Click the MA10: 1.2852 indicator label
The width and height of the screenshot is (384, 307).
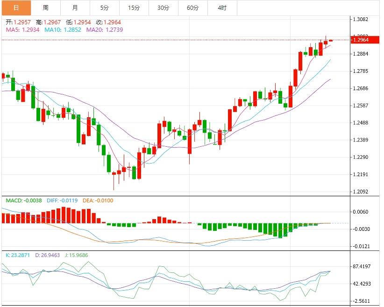(x=63, y=29)
